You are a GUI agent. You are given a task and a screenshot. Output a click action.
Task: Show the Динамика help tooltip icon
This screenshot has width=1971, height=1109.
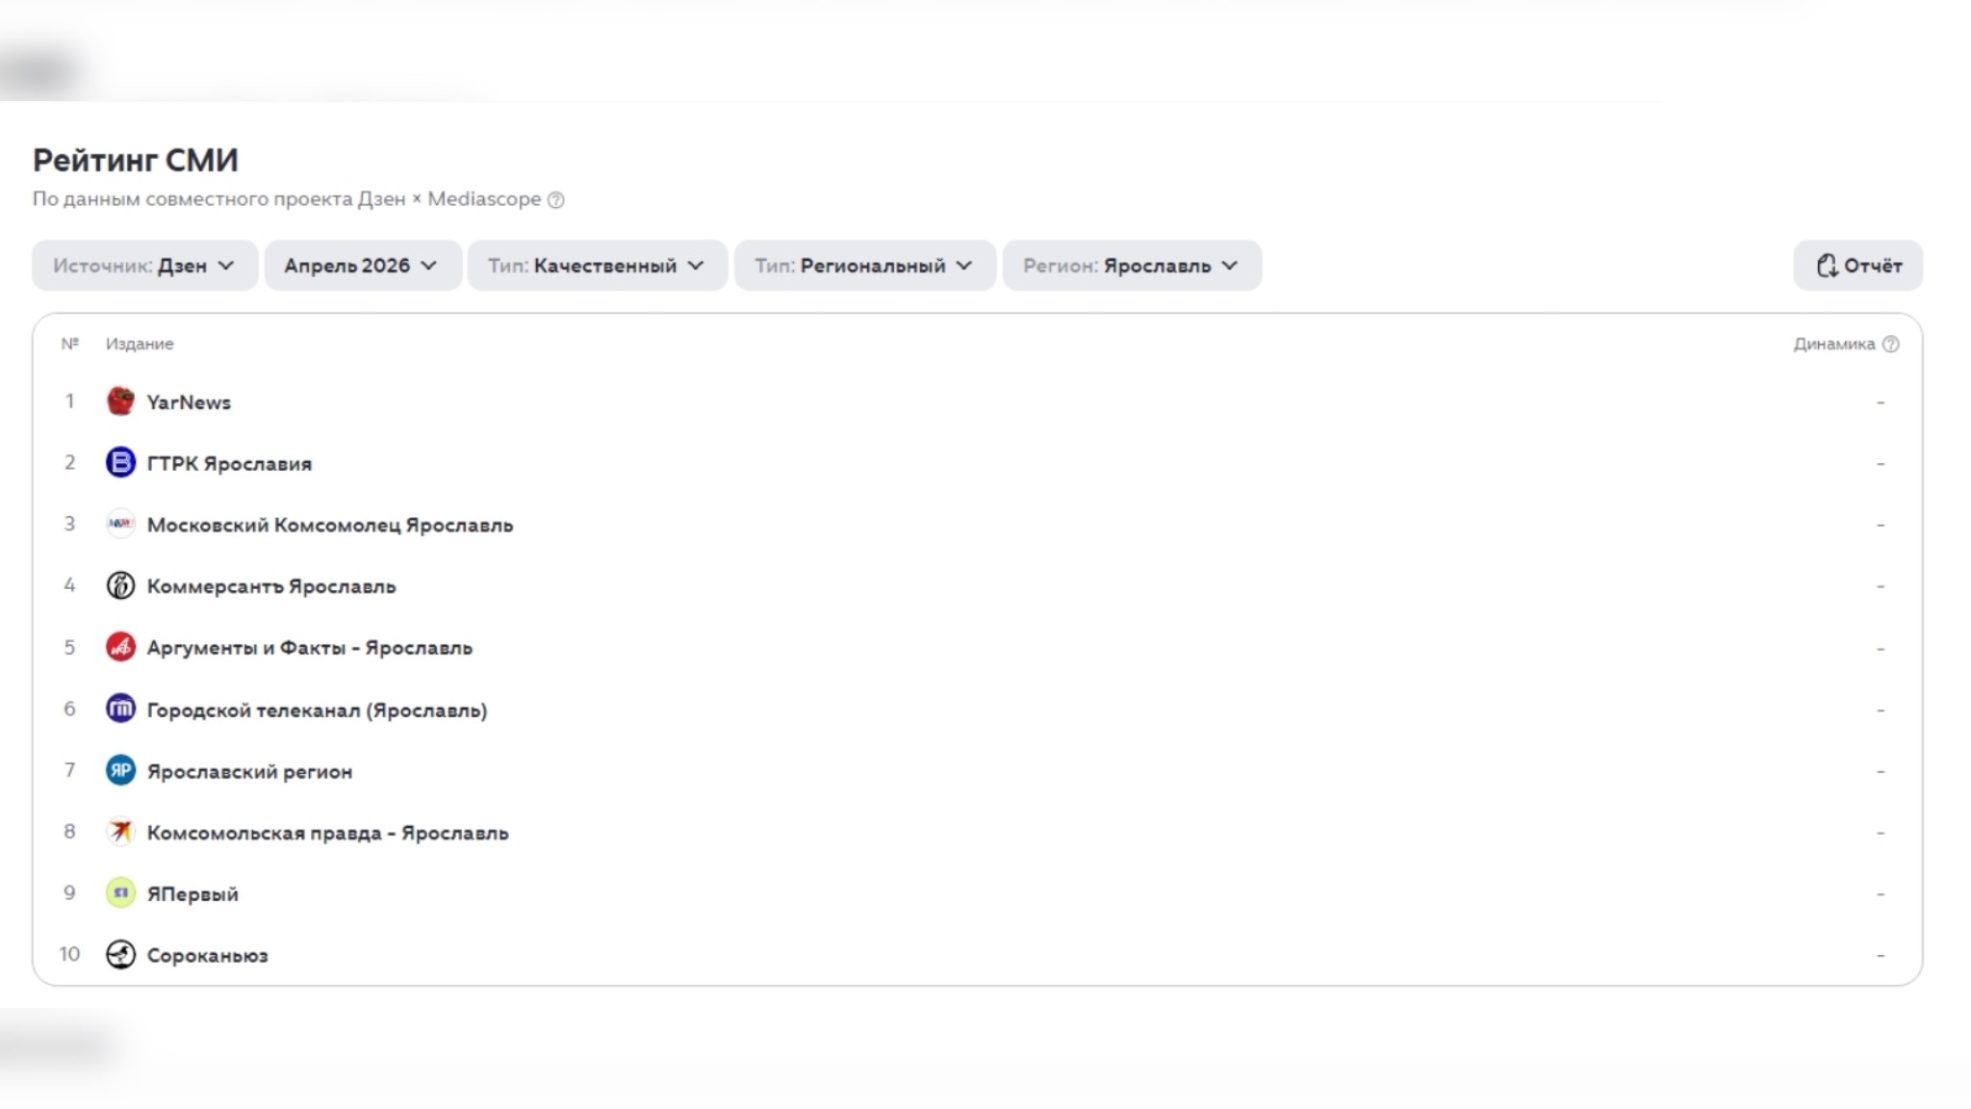tap(1891, 344)
